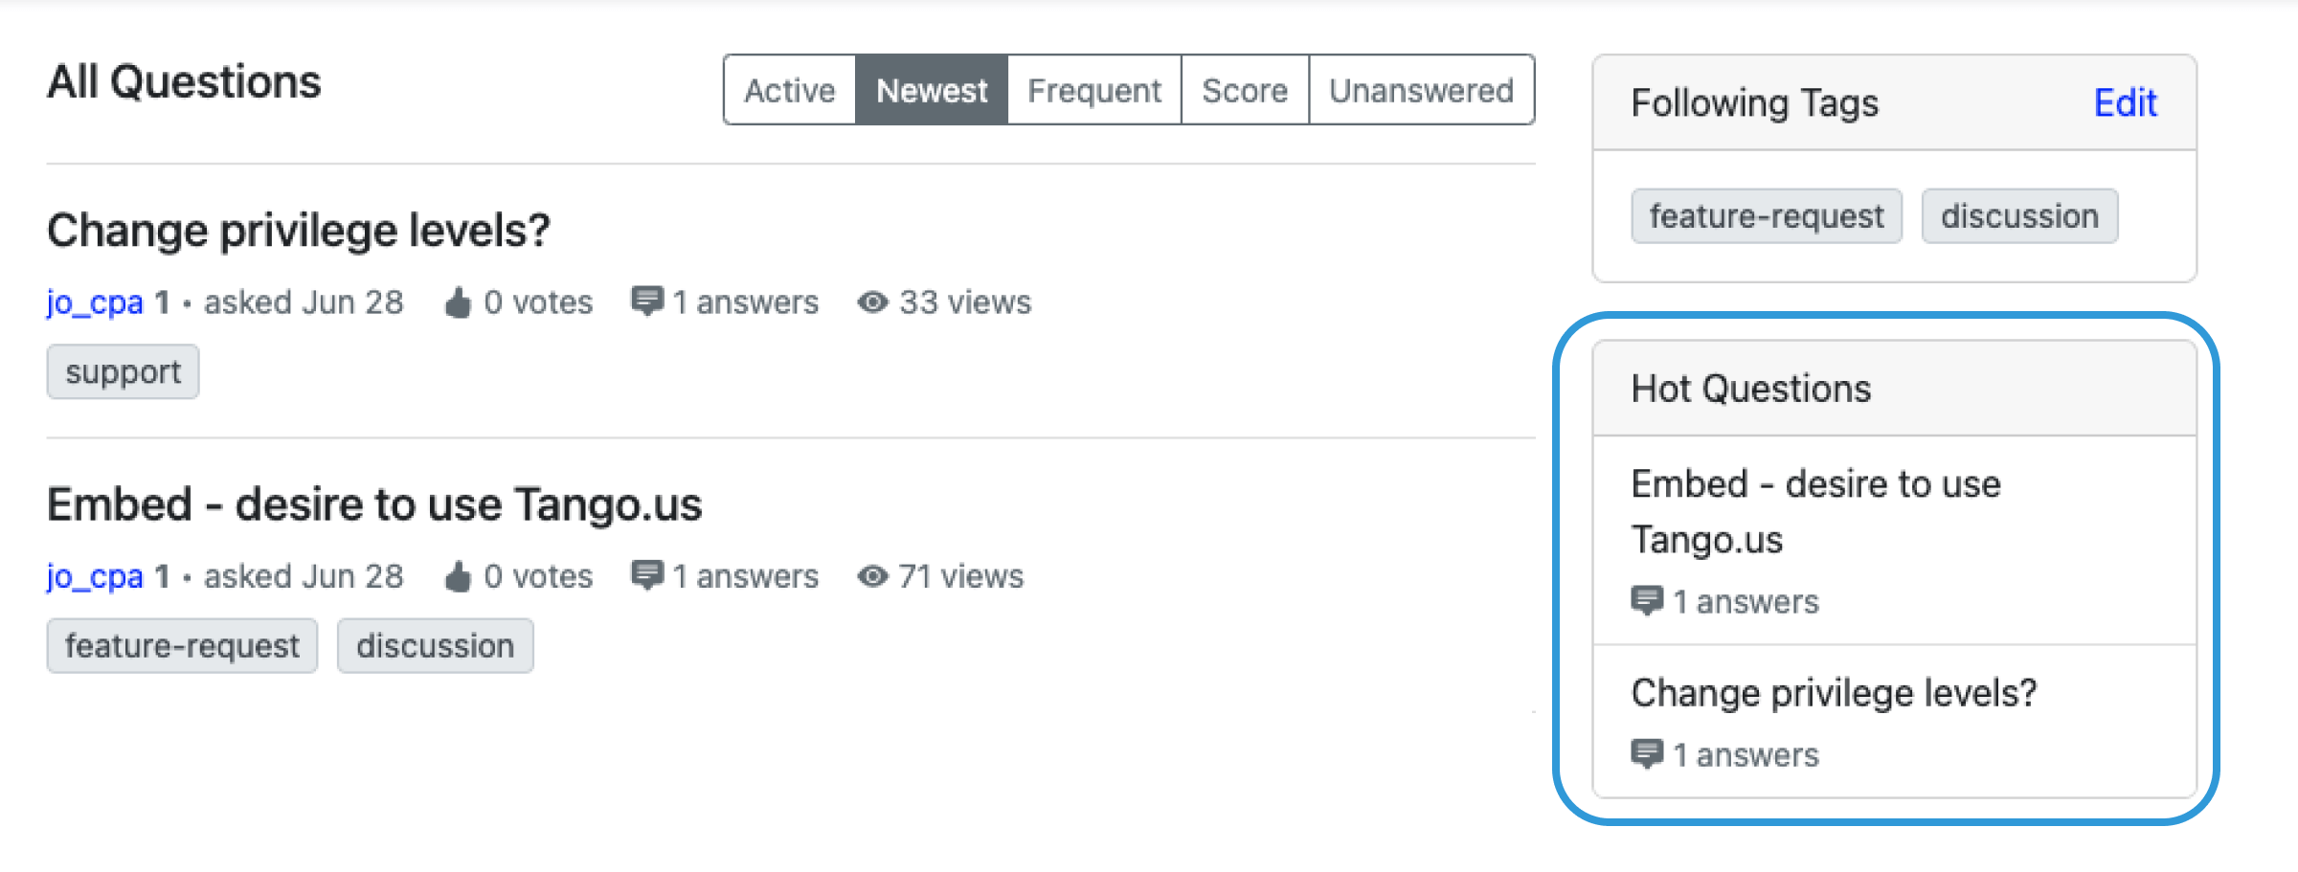The width and height of the screenshot is (2298, 872).
Task: Sort questions by Score
Action: 1244,90
